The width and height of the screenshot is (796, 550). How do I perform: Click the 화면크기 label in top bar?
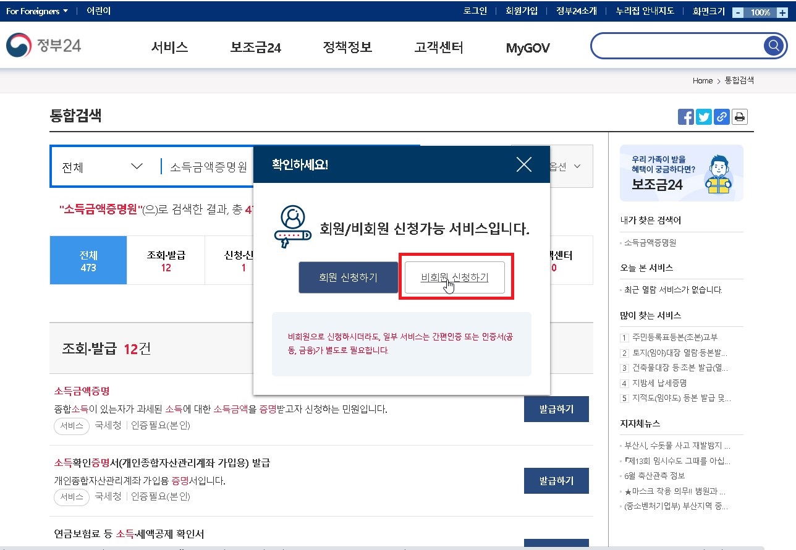pos(709,11)
